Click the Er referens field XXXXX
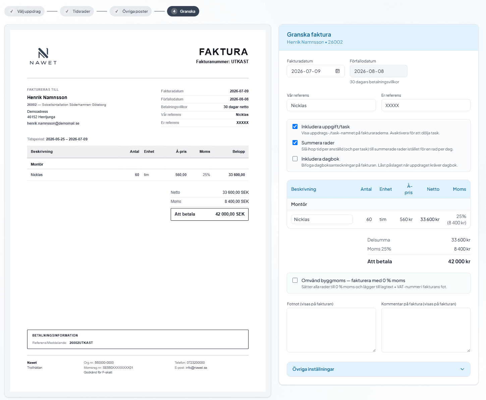This screenshot has width=486, height=400. (x=426, y=105)
